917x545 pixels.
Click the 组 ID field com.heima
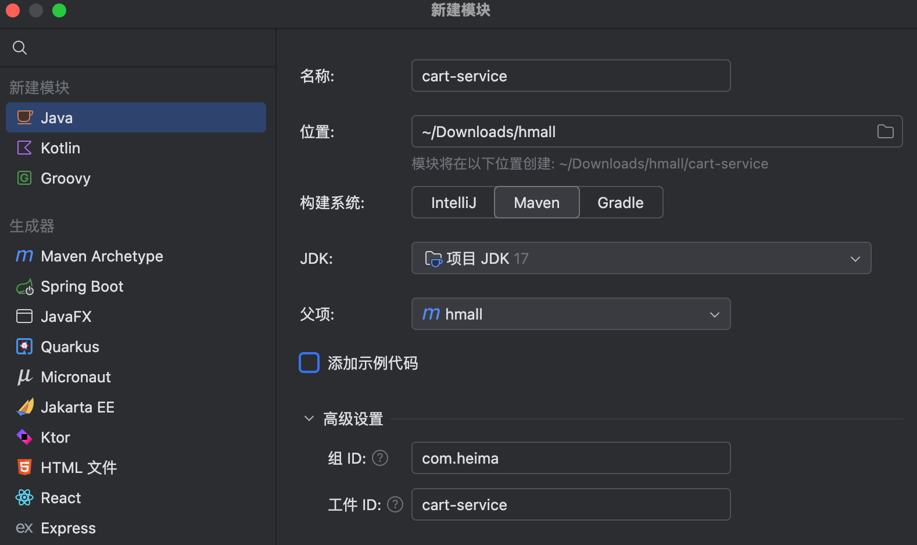pos(571,458)
